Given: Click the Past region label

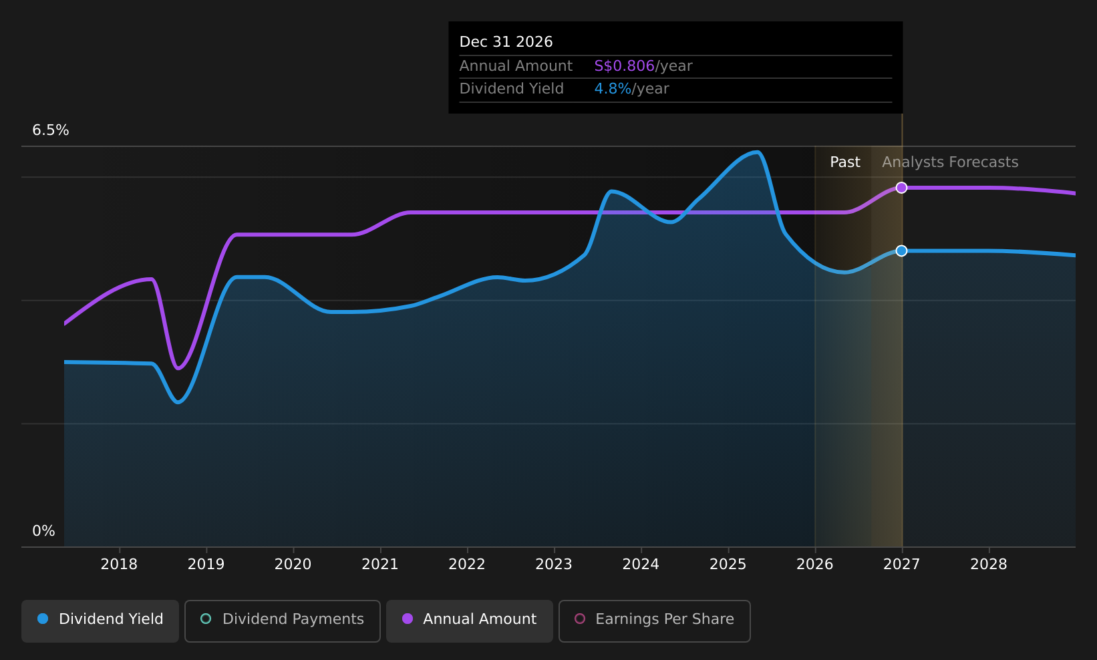Looking at the screenshot, I should [845, 162].
